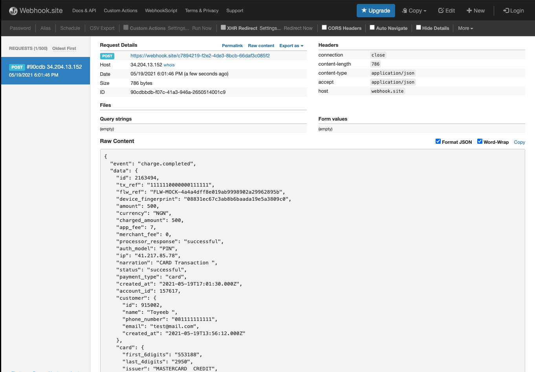
Task: Click the "processor_response": "successful" line
Action: point(170,242)
